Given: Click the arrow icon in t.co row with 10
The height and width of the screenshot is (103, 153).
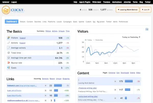Looking at the screenshot, I should [x=45, y=96].
